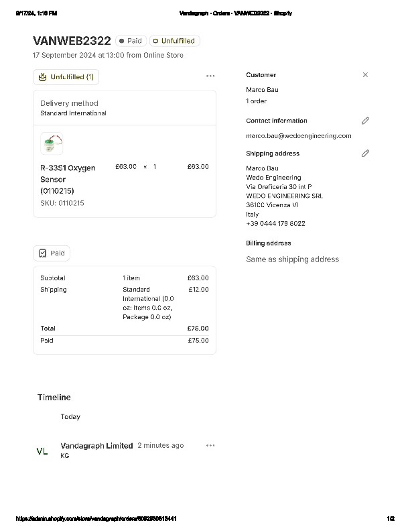
Task: Edit the shipping address with the pencil icon
Action: (365, 154)
